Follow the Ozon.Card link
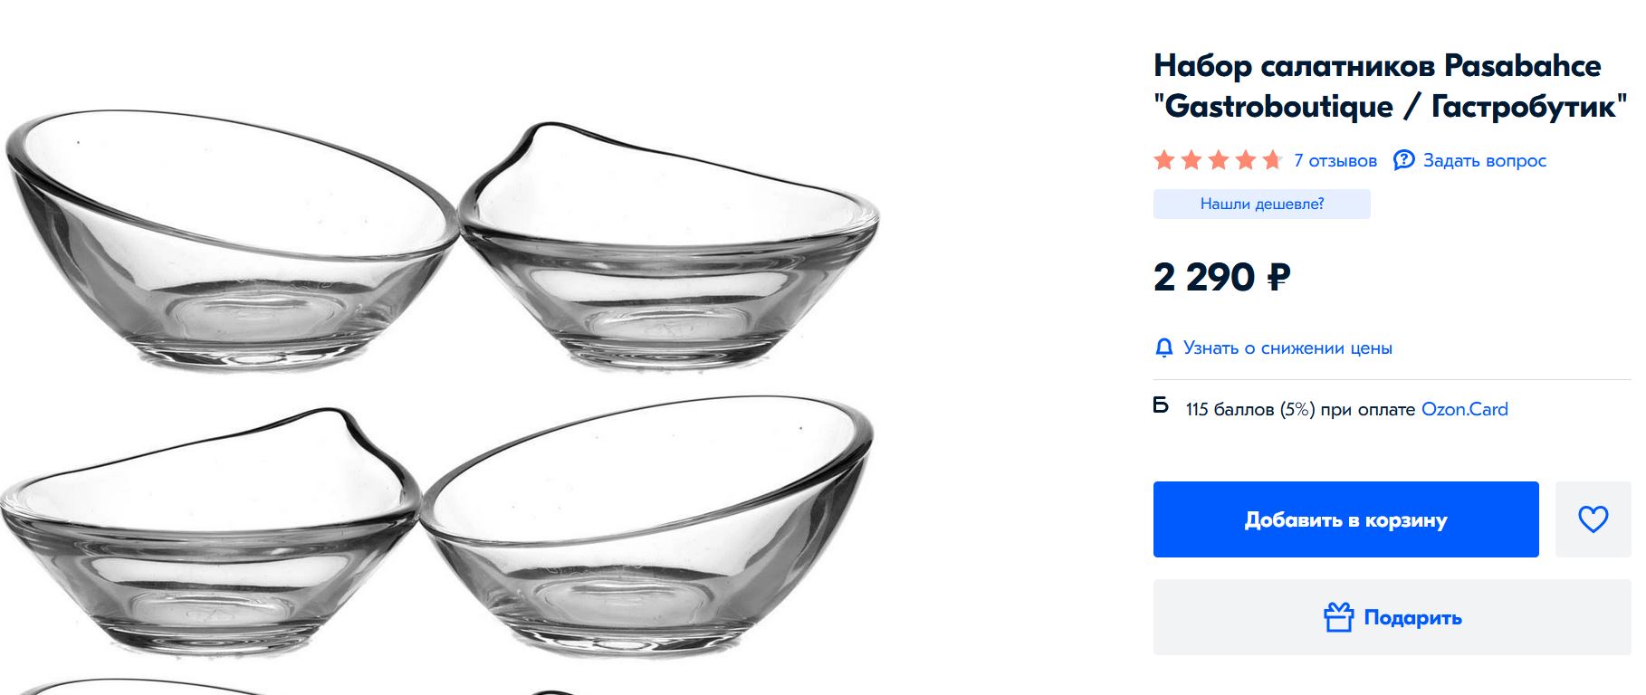1646x695 pixels. pyautogui.click(x=1464, y=409)
